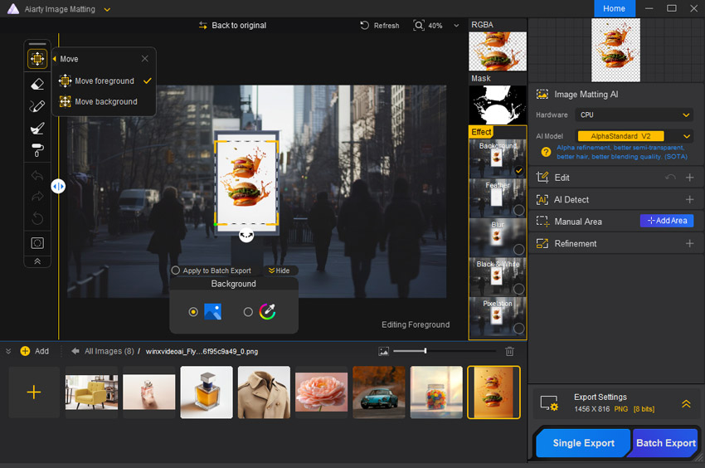Click the Image Matting AI icon
The height and width of the screenshot is (468, 705).
tap(542, 94)
